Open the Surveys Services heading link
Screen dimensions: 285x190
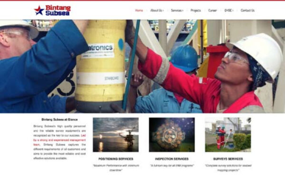(x=228, y=159)
